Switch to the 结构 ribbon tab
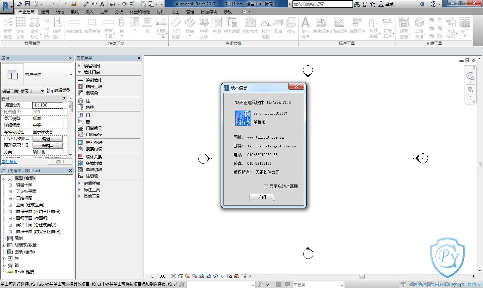This screenshot has height=288, width=483. 60,12
